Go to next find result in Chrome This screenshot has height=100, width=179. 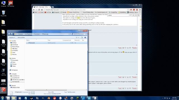(136, 15)
